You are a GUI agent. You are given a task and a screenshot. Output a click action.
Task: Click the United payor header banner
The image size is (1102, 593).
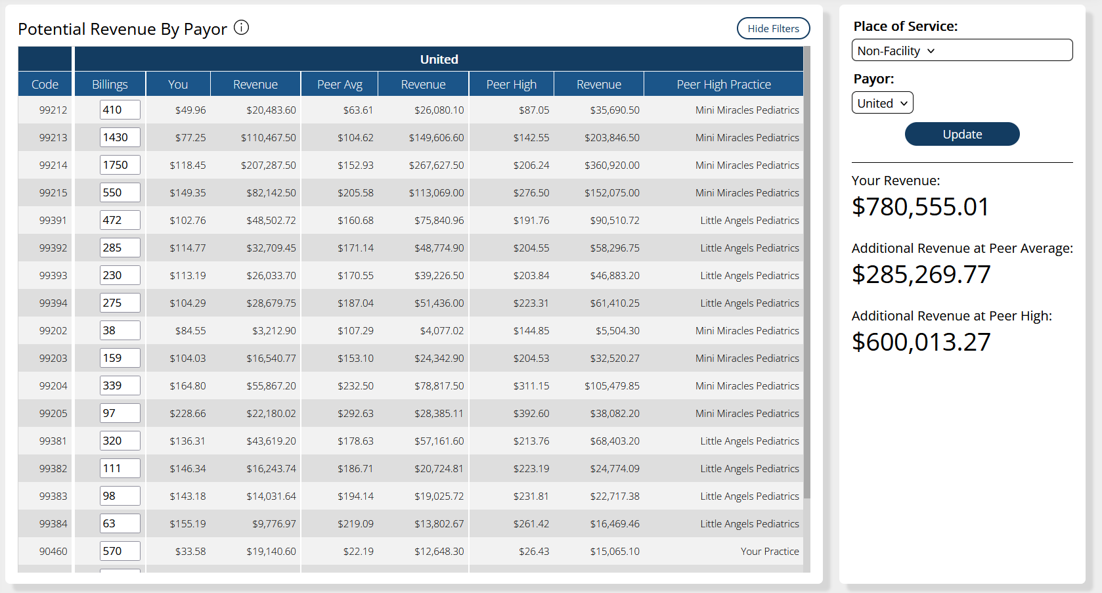439,59
